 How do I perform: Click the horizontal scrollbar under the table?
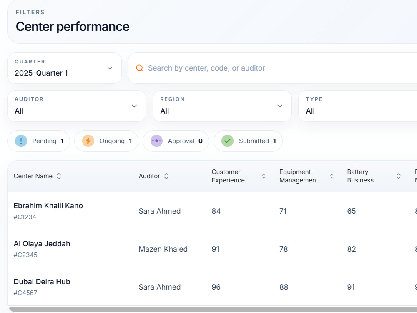pos(213,310)
